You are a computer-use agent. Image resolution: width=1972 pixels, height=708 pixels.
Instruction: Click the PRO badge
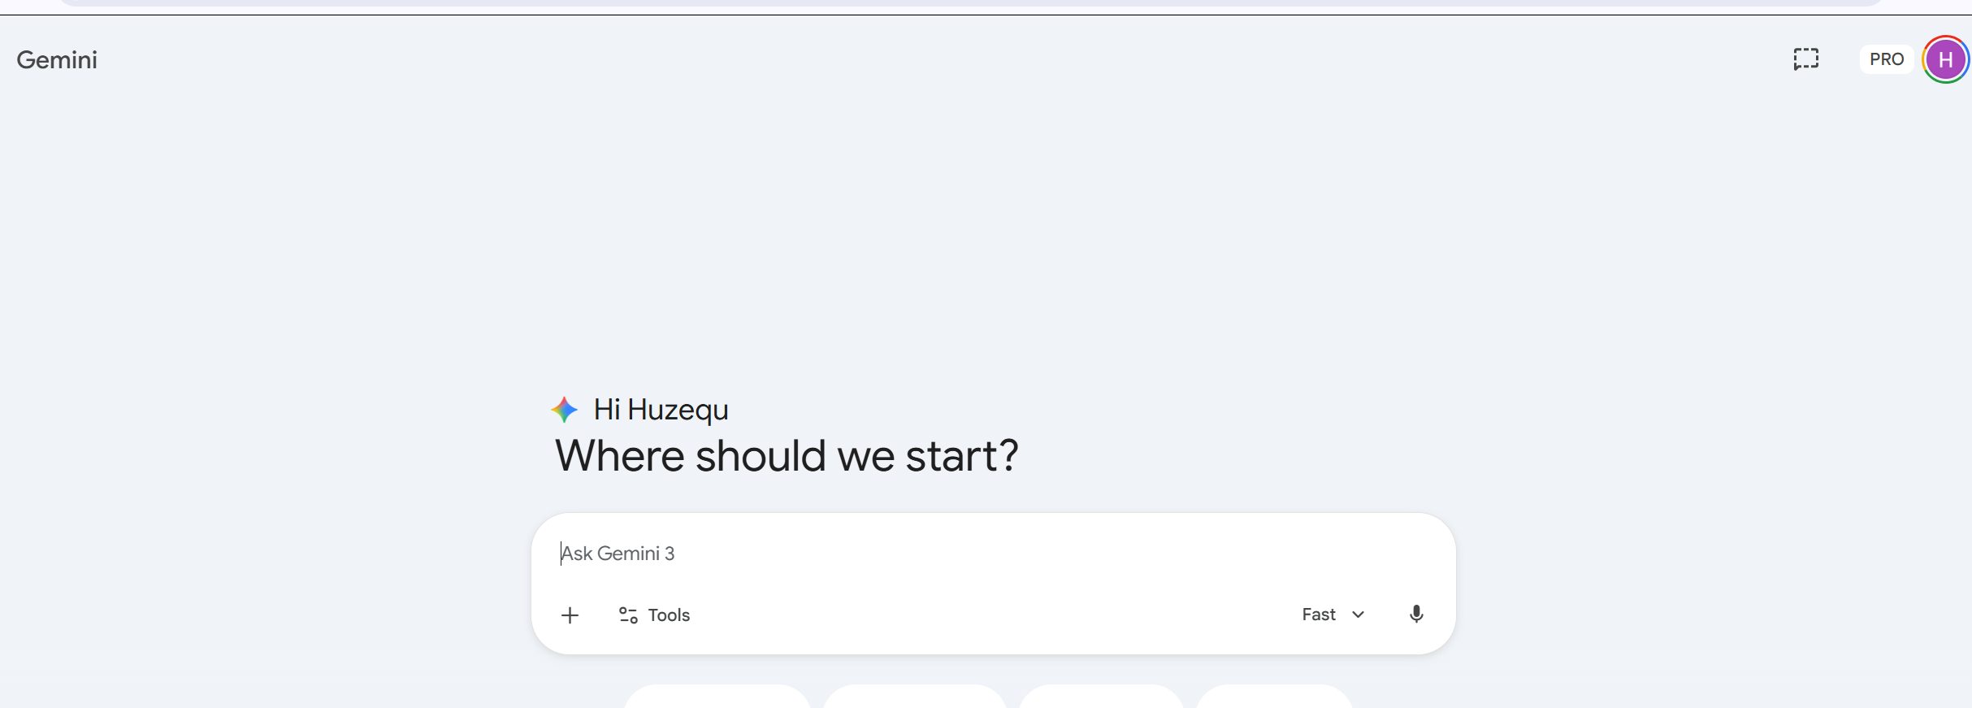pos(1886,59)
